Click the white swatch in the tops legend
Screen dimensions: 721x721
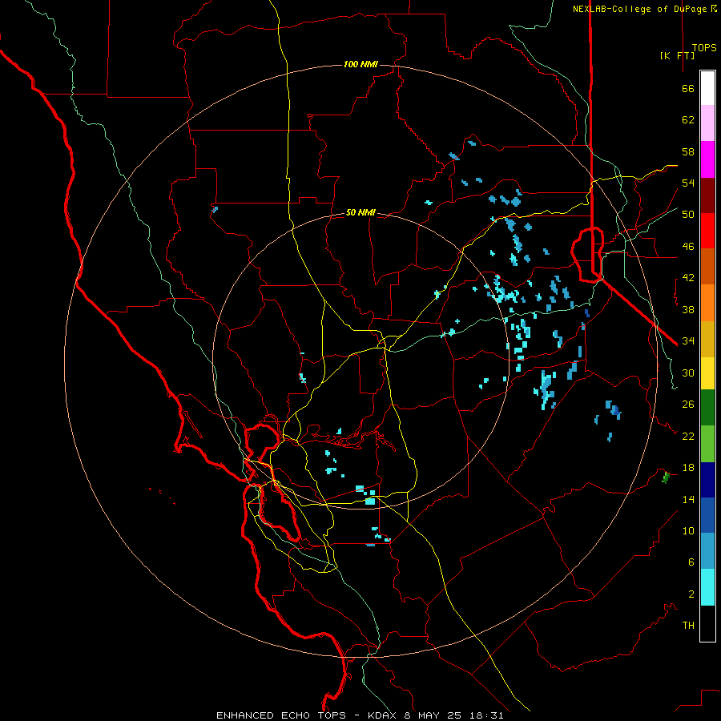[707, 88]
